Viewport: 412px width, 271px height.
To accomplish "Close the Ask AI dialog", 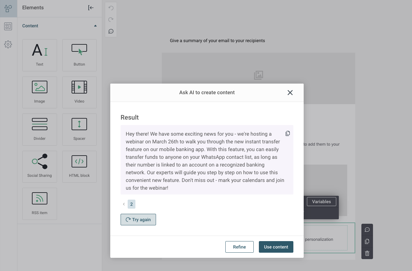I will click(x=290, y=93).
